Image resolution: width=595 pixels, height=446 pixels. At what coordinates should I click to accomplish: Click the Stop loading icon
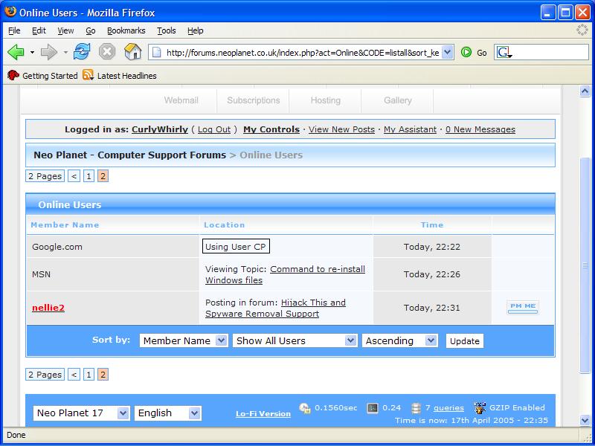[107, 52]
